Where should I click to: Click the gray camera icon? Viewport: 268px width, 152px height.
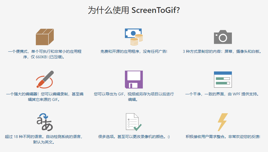coord(223,37)
